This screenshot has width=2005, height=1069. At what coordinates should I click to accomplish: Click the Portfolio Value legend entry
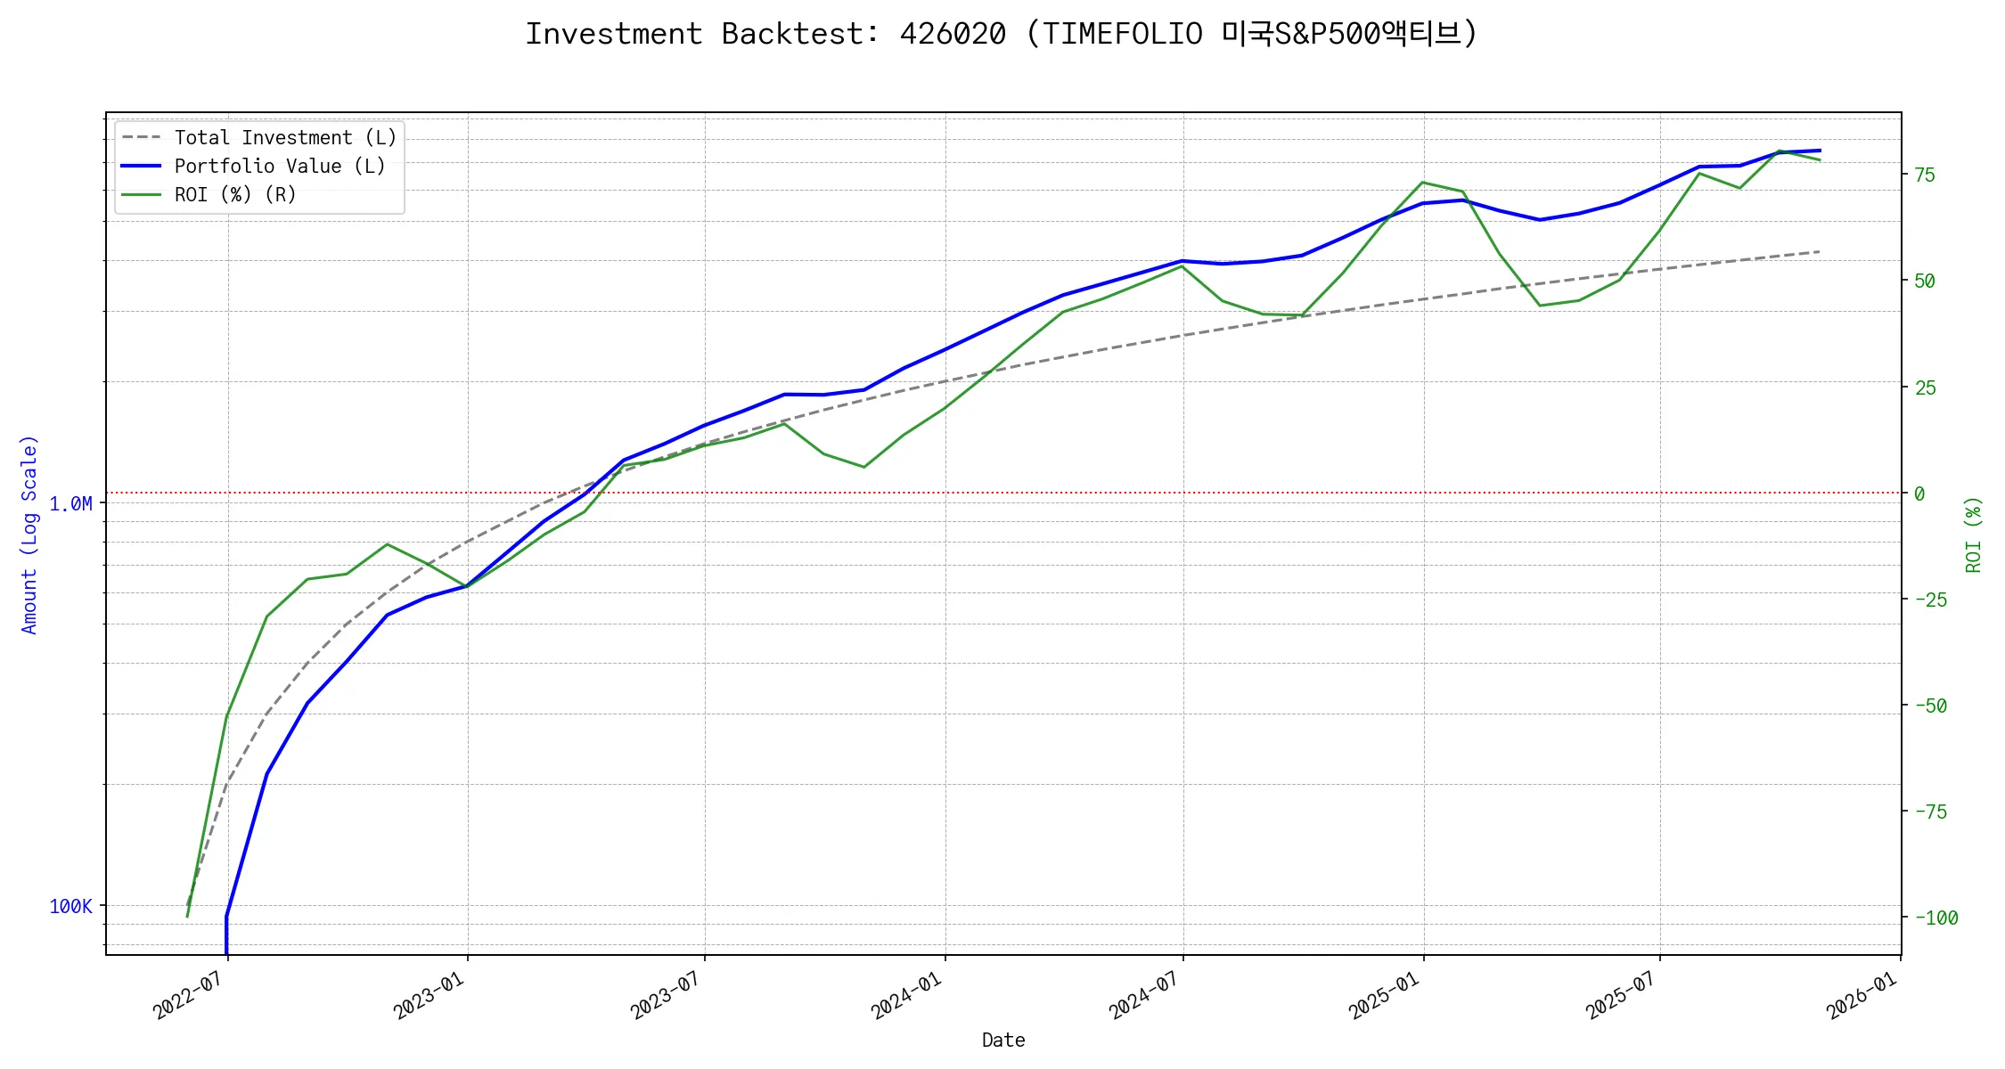[280, 167]
